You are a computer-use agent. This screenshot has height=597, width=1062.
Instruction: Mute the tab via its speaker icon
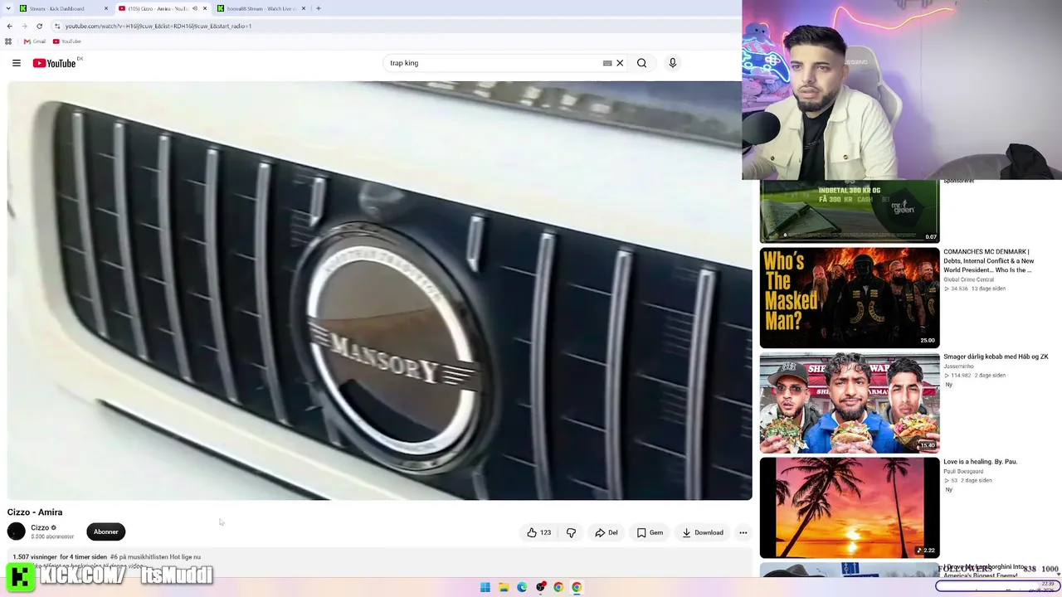coord(195,8)
